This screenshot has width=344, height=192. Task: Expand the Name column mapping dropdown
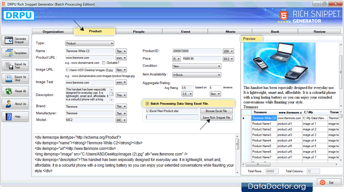pyautogui.click(x=121, y=51)
